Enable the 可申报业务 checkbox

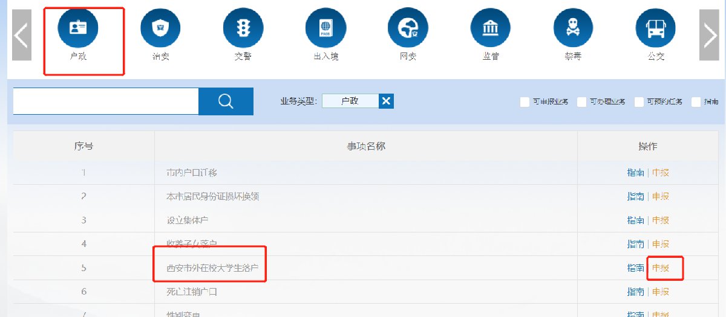click(525, 102)
